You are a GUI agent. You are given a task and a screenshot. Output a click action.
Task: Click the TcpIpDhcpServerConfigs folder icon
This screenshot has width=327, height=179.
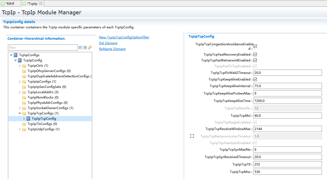point(24,71)
